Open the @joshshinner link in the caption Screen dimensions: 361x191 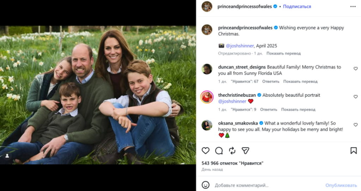239,46
